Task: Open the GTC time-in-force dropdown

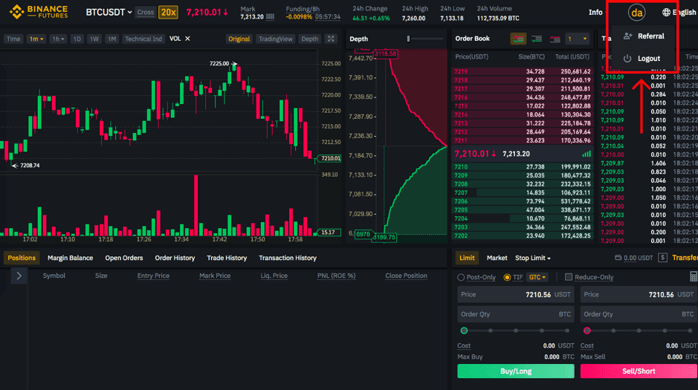Action: (537, 278)
